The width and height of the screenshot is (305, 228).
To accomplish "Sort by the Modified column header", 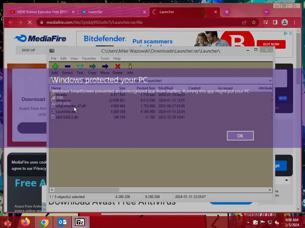I will point(166,88).
